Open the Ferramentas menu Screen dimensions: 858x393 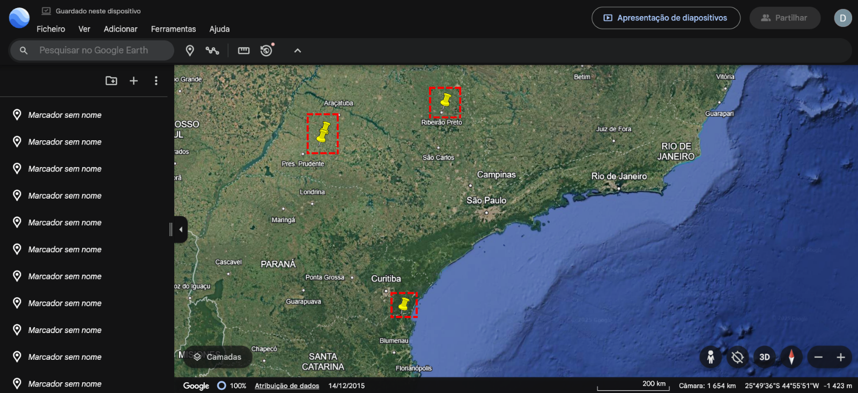coord(173,29)
